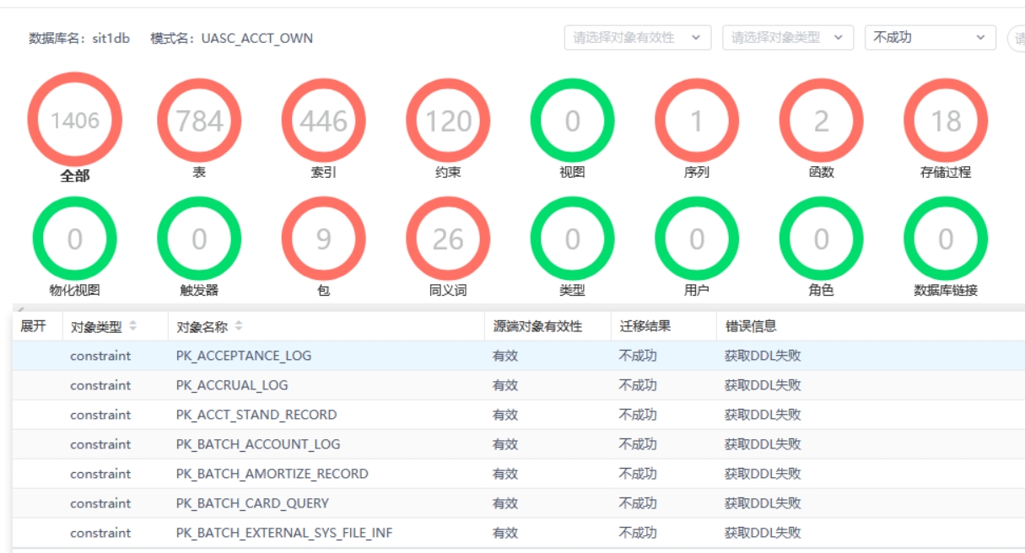Select row PK_BATCH_CARD_QUERY
Image resolution: width=1025 pixels, height=553 pixels.
(x=518, y=503)
